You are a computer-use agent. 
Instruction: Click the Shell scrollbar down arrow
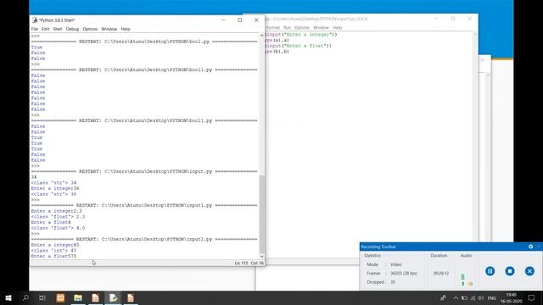(x=262, y=256)
